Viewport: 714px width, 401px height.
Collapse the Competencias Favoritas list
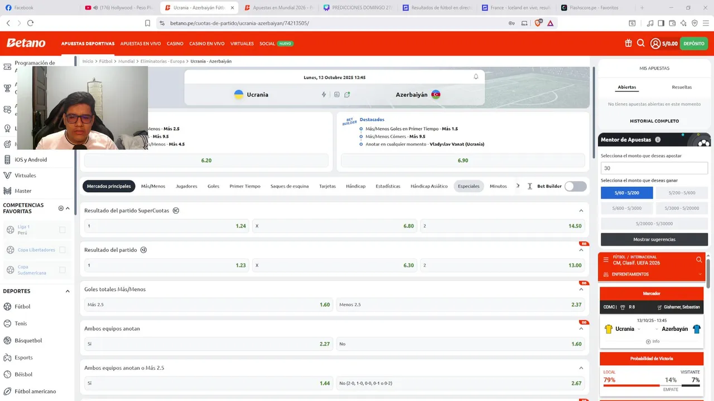[68, 208]
